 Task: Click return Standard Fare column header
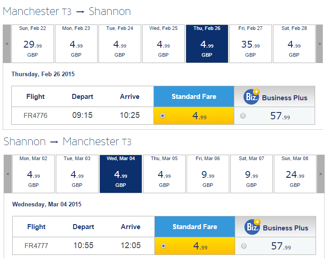coord(195,227)
